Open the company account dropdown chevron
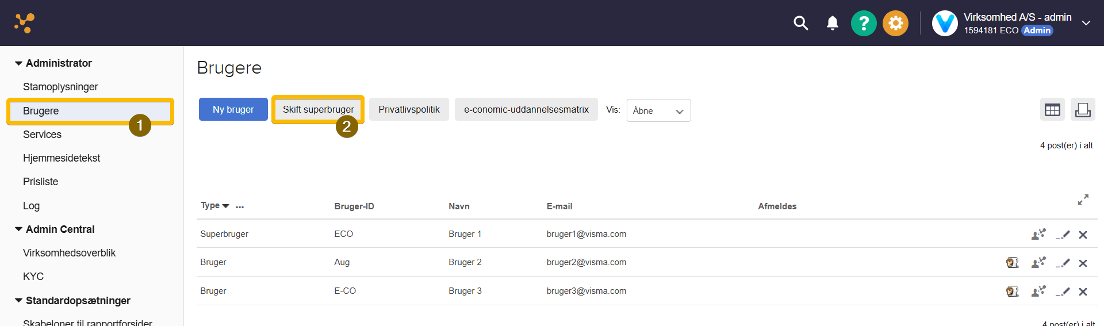 coord(1086,24)
